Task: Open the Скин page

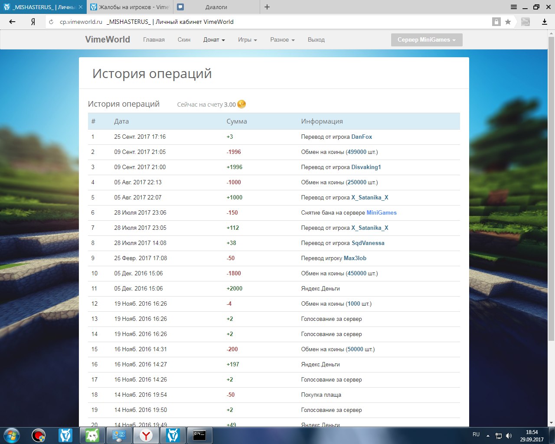Action: point(184,39)
